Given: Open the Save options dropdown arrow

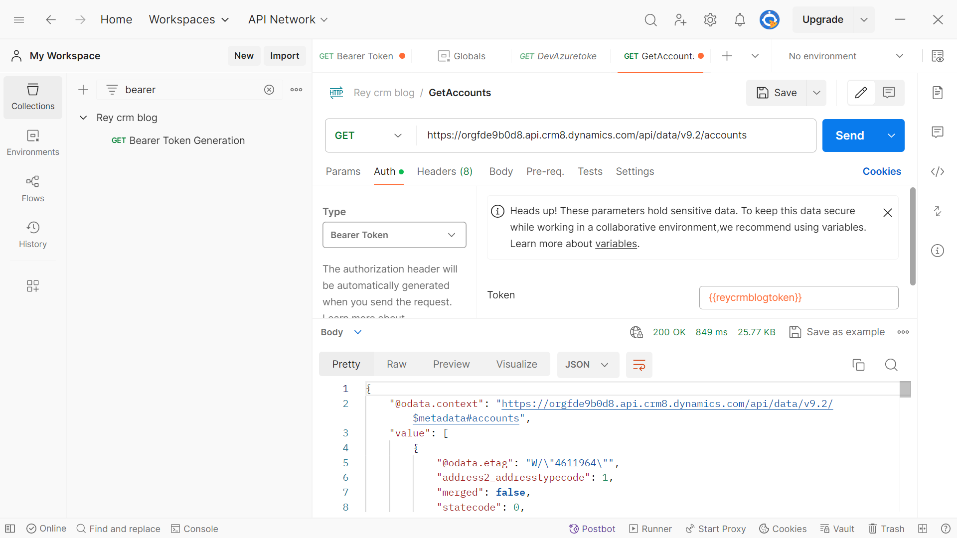Looking at the screenshot, I should pyautogui.click(x=816, y=93).
